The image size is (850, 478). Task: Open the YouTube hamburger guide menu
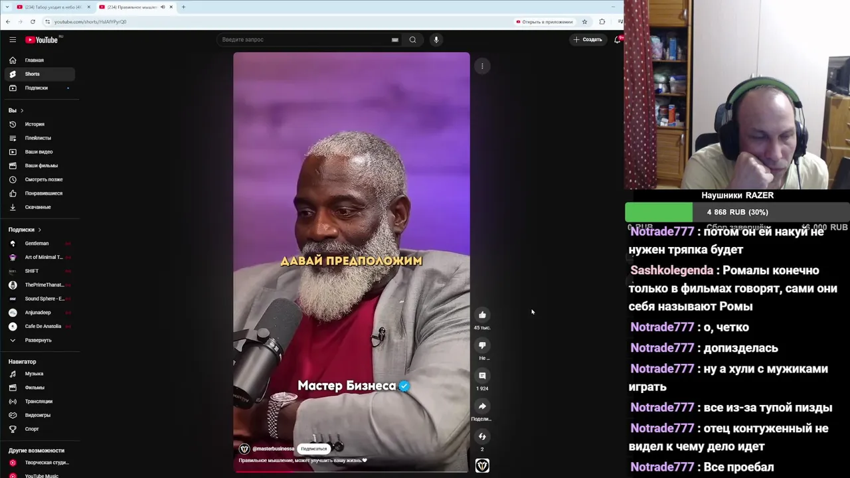point(13,40)
